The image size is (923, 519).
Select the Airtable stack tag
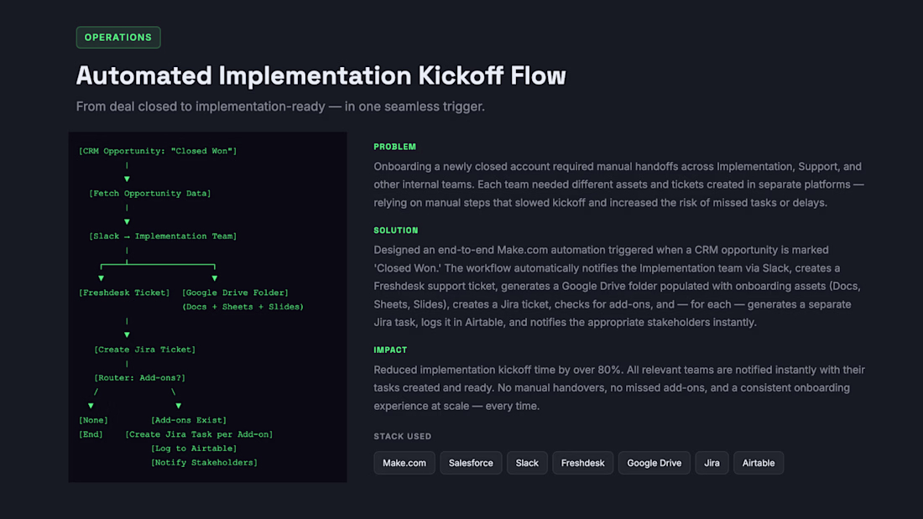(759, 463)
